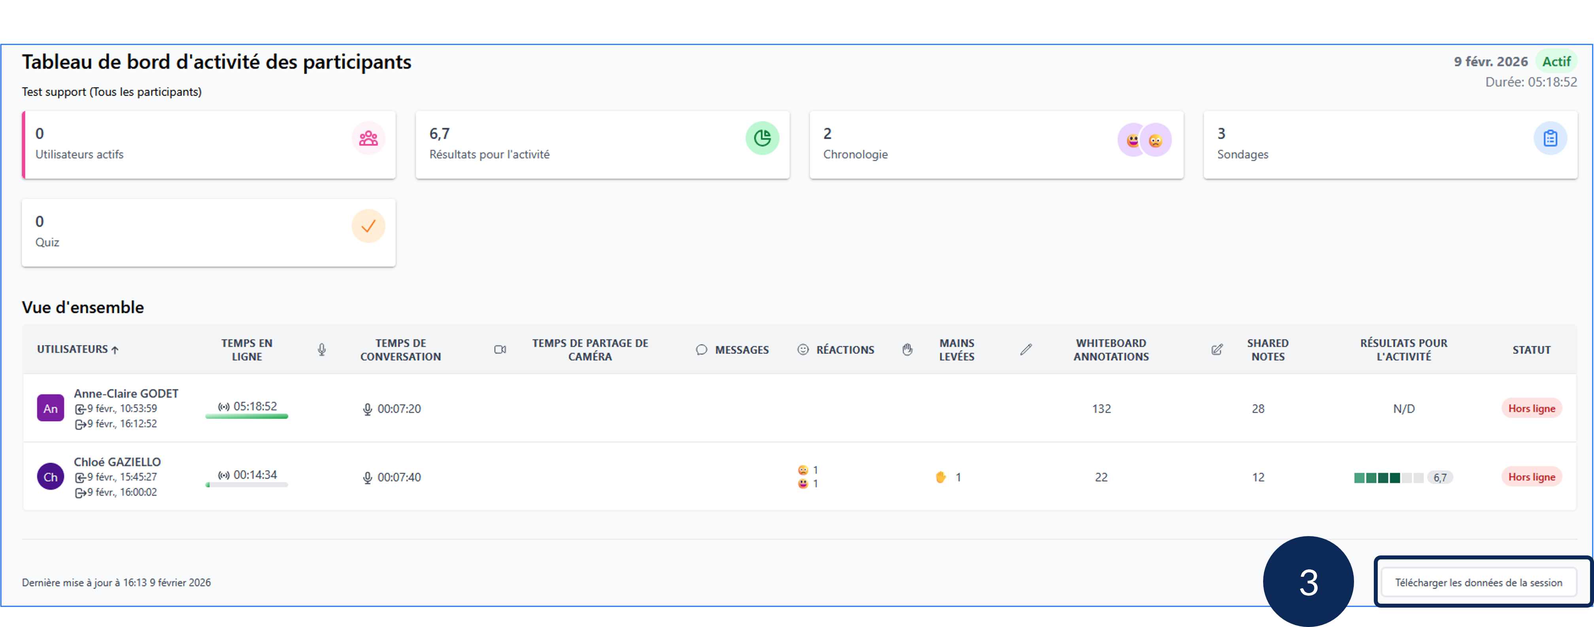The image size is (1594, 627).
Task: Download session data button
Action: tap(1478, 582)
